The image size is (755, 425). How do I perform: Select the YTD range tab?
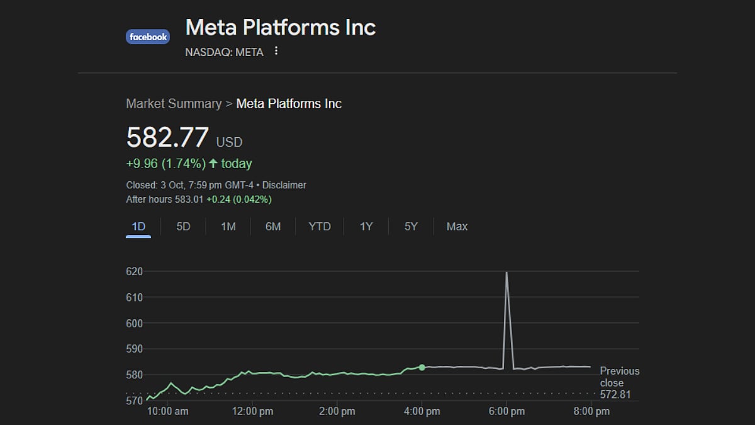coord(320,226)
